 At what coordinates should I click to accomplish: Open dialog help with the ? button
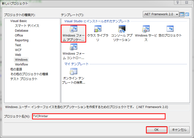coord(178,2)
